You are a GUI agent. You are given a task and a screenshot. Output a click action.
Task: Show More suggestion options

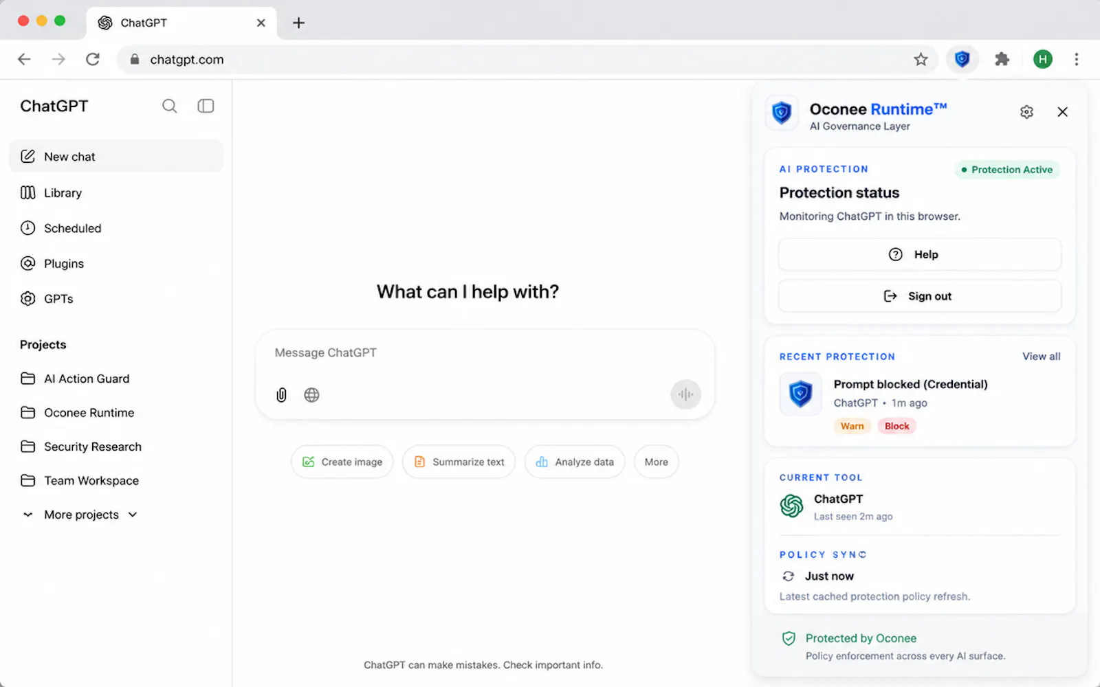656,462
